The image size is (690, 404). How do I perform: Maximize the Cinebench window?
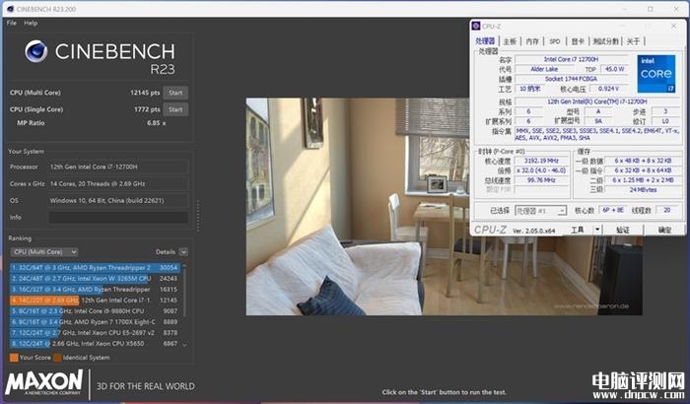(x=651, y=9)
